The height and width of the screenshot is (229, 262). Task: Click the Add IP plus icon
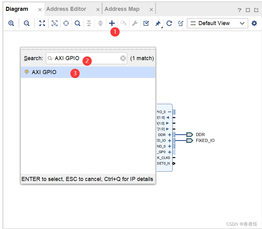pyautogui.click(x=112, y=23)
